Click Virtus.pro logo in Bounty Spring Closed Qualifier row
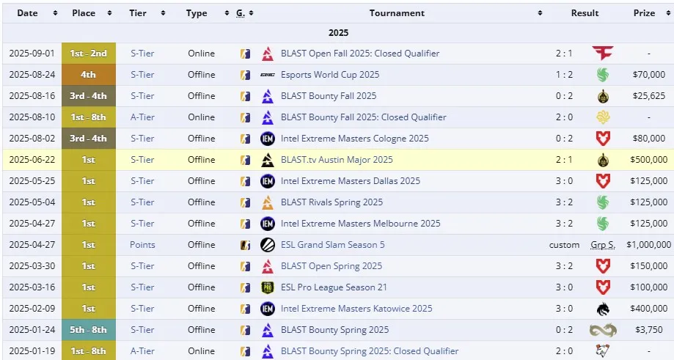 (x=603, y=351)
